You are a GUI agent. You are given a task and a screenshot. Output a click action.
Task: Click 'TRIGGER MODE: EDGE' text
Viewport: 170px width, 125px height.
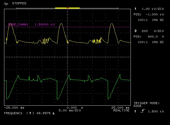point(146,105)
